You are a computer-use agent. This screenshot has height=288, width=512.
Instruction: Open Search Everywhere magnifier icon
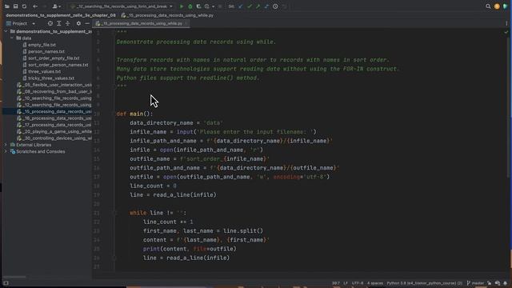tap(488, 6)
